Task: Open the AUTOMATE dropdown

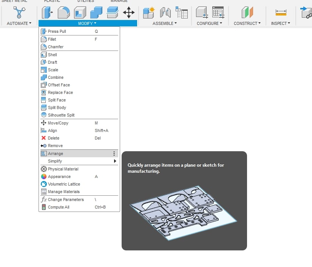Action: 19,23
